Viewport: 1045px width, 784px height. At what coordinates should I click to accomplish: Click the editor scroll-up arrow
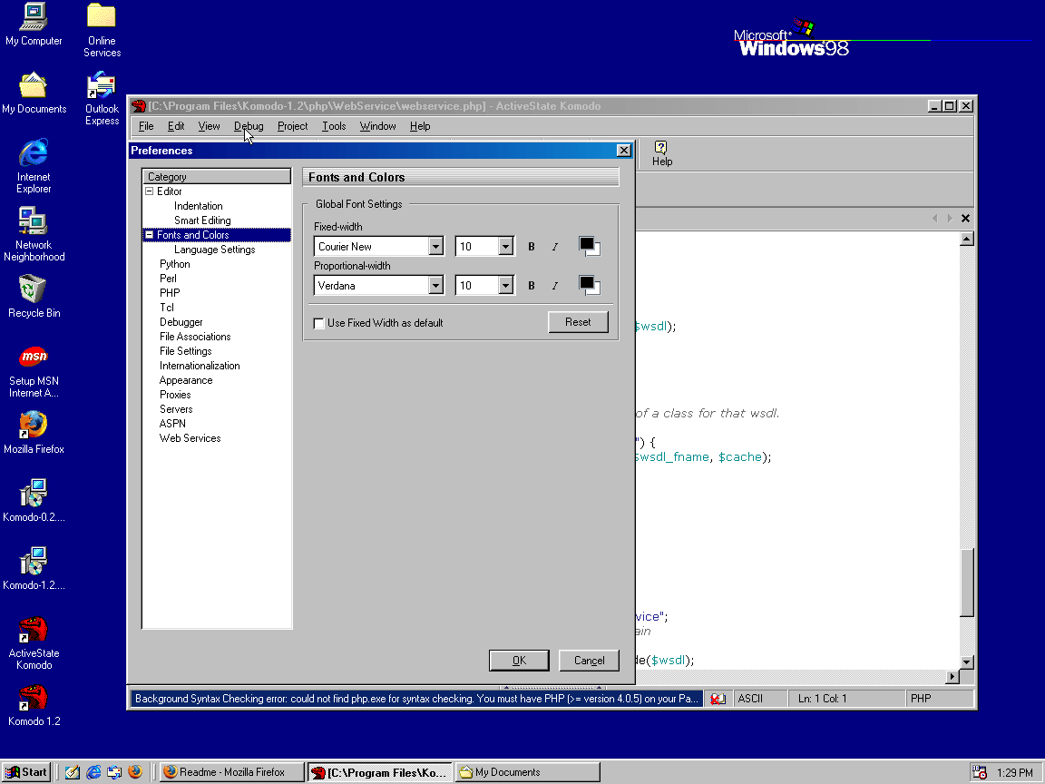coord(967,239)
